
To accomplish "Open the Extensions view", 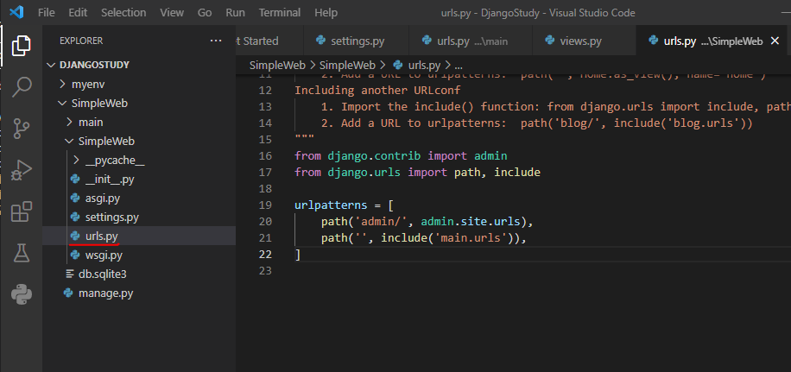I will pos(22,211).
